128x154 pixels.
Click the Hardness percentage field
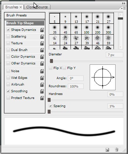(115, 95)
